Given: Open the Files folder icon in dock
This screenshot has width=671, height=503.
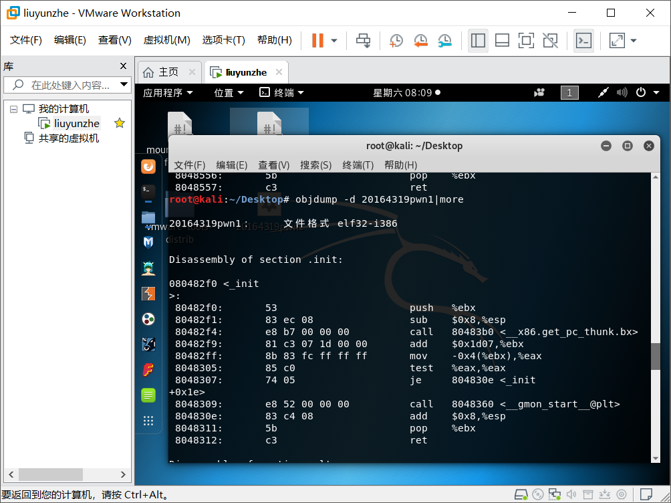Looking at the screenshot, I should [x=148, y=217].
